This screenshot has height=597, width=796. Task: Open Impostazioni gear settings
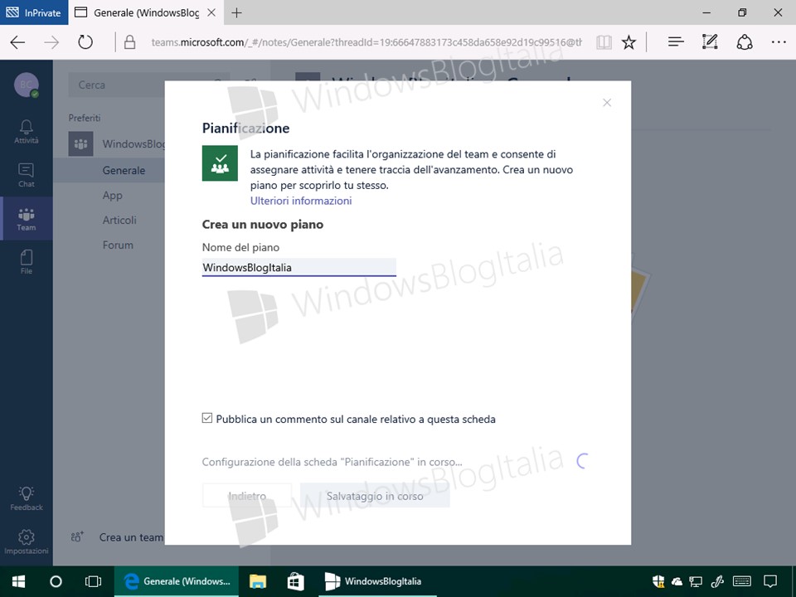pyautogui.click(x=27, y=541)
